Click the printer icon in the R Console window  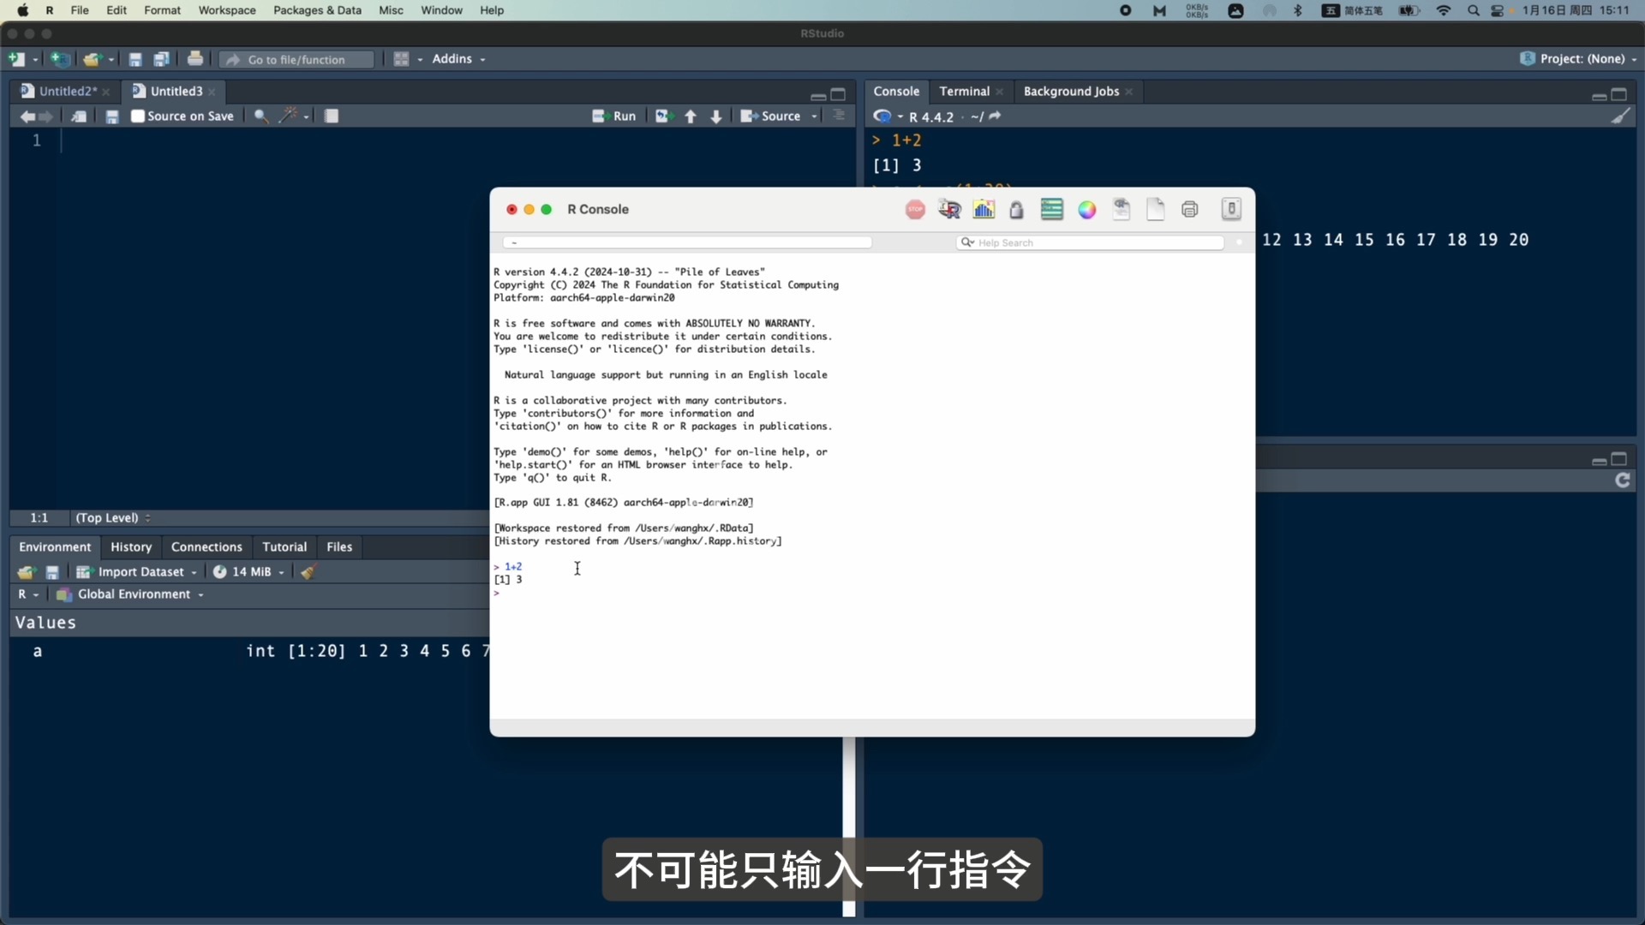pyautogui.click(x=1191, y=209)
